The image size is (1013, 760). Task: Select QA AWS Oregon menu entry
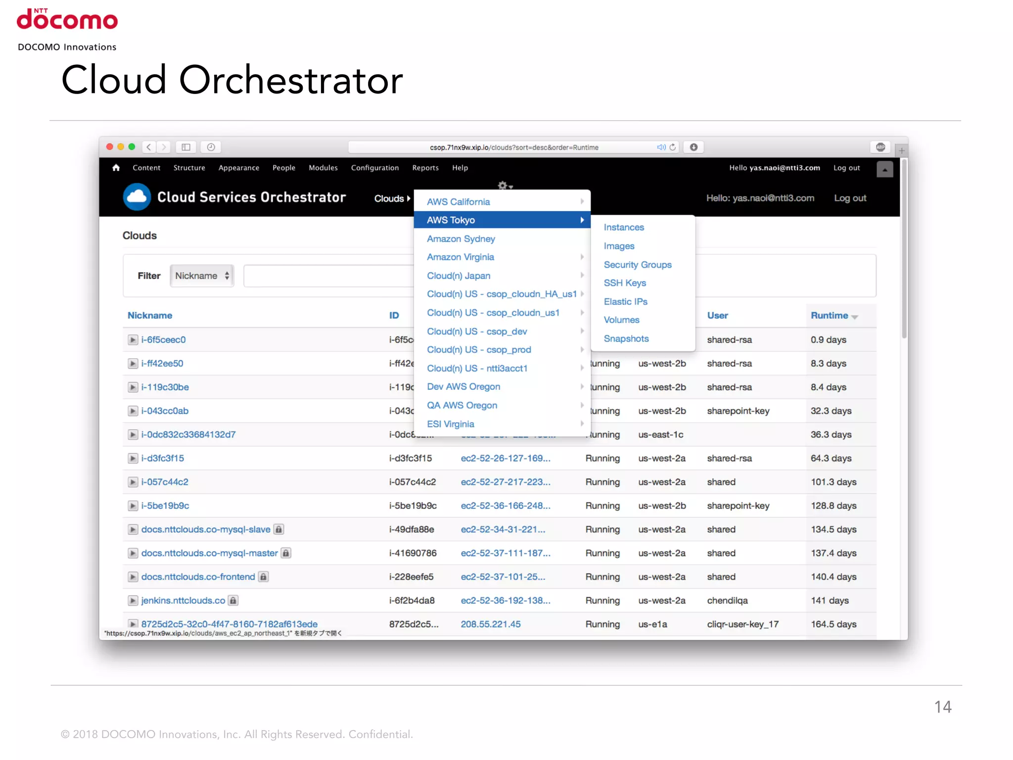coord(502,405)
